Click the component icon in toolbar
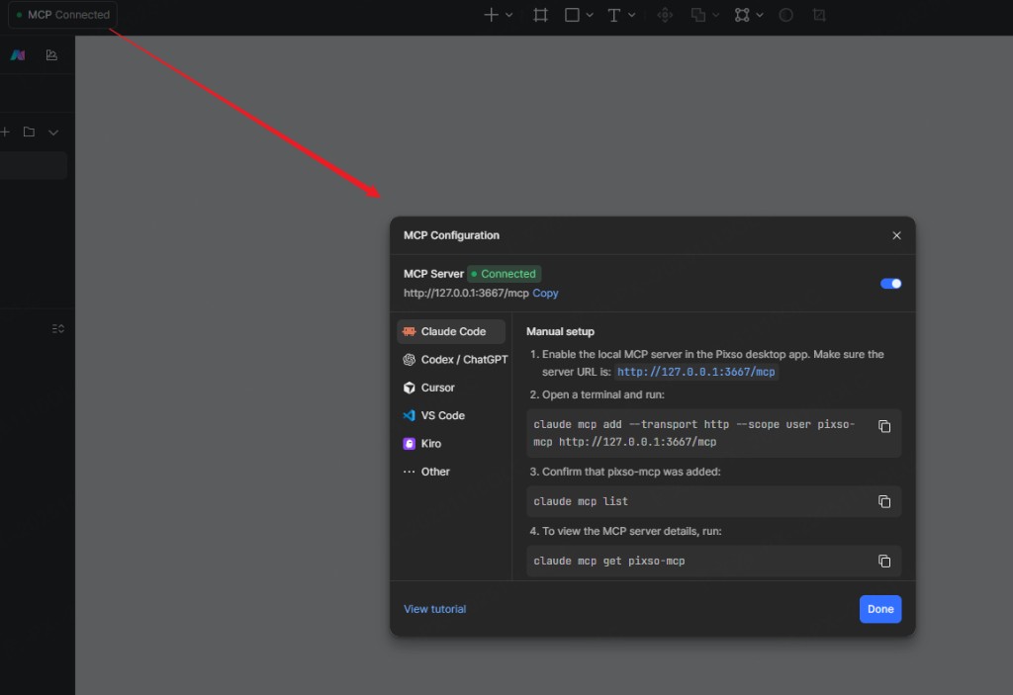The width and height of the screenshot is (1013, 695). tap(665, 15)
